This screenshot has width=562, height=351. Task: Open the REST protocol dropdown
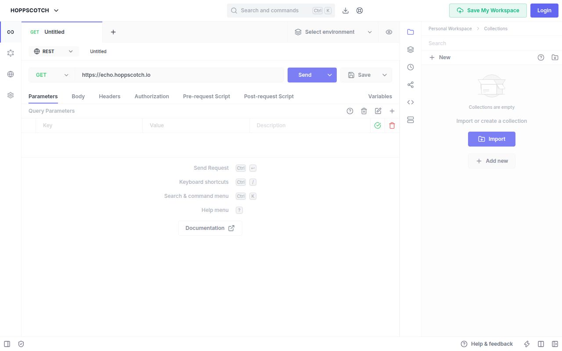point(54,51)
